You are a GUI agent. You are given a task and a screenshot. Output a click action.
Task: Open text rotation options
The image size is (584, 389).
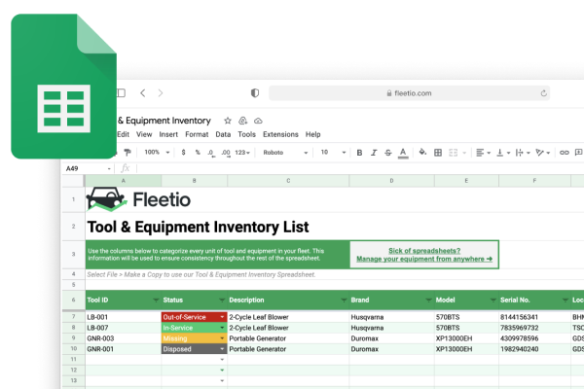pyautogui.click(x=543, y=153)
